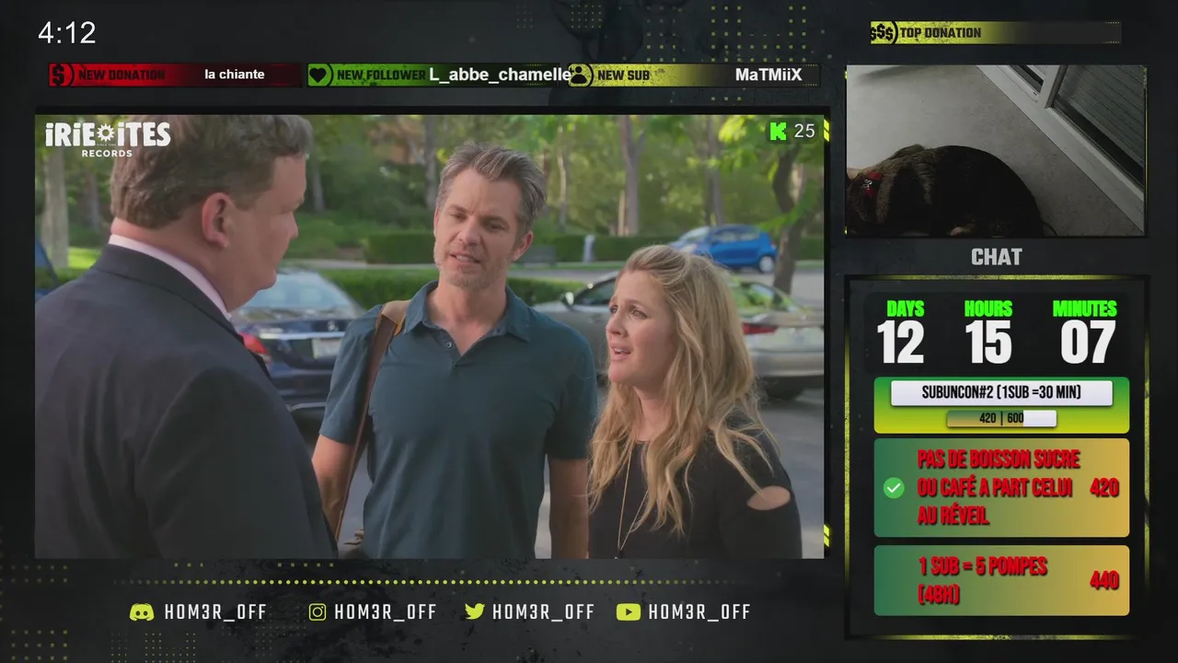Click the DAYS value '12'
Image resolution: width=1178 pixels, height=663 pixels.
[x=901, y=343]
